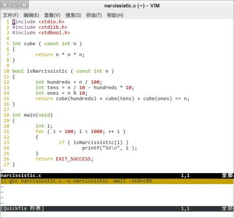Open the 查看(V) menu
The image size is (234, 218).
click(52, 15)
